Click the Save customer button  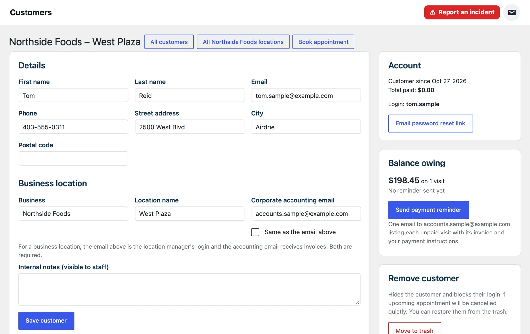click(46, 321)
